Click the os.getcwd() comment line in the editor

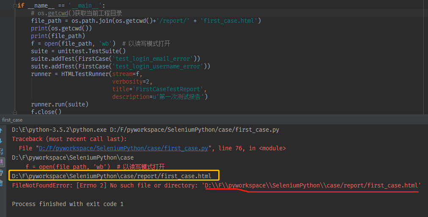coord(77,13)
